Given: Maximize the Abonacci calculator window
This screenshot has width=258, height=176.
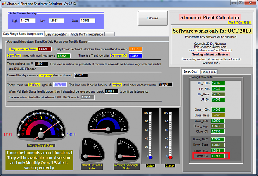Looking at the screenshot, I should [241, 3].
